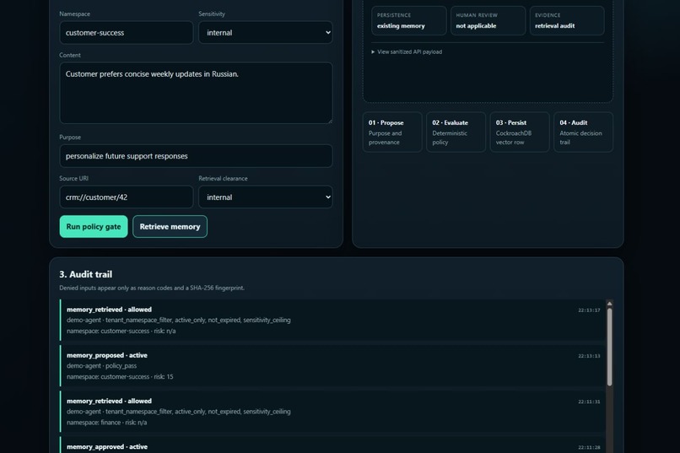Click the audit trail scrollbar thumb
Screen dimensions: 680x453
(609, 347)
